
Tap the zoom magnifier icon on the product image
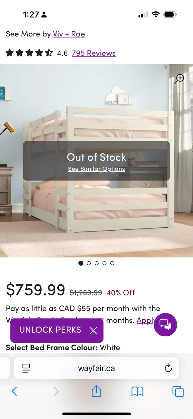tap(180, 79)
